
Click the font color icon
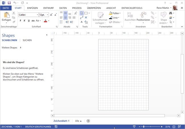(x=45, y=21)
